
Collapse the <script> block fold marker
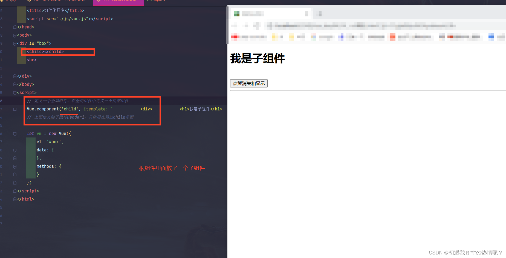[x=15, y=92]
